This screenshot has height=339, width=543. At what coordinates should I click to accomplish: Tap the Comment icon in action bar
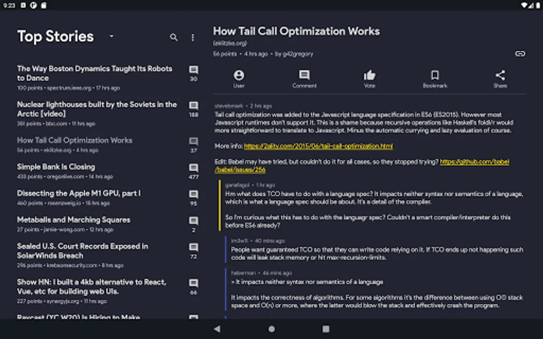(x=304, y=79)
